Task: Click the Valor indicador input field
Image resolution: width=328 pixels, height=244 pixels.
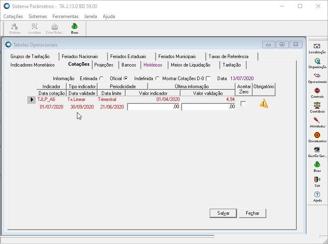Action: 153,107
